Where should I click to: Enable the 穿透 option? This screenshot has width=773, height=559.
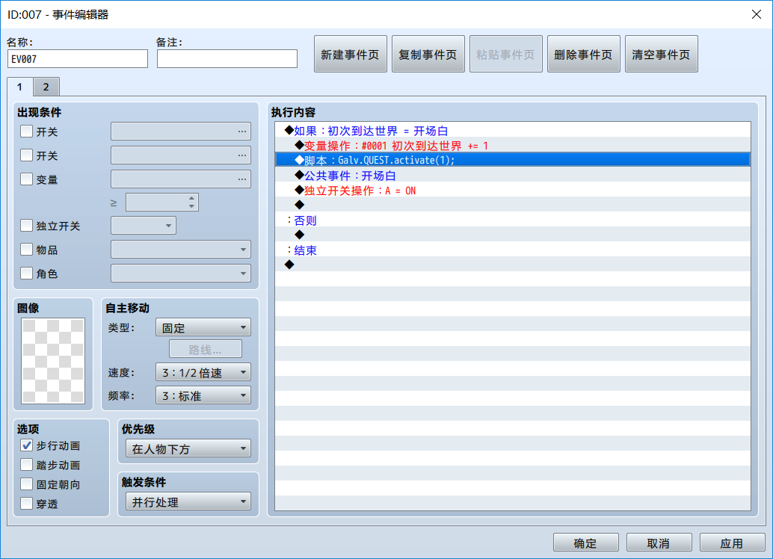(27, 503)
